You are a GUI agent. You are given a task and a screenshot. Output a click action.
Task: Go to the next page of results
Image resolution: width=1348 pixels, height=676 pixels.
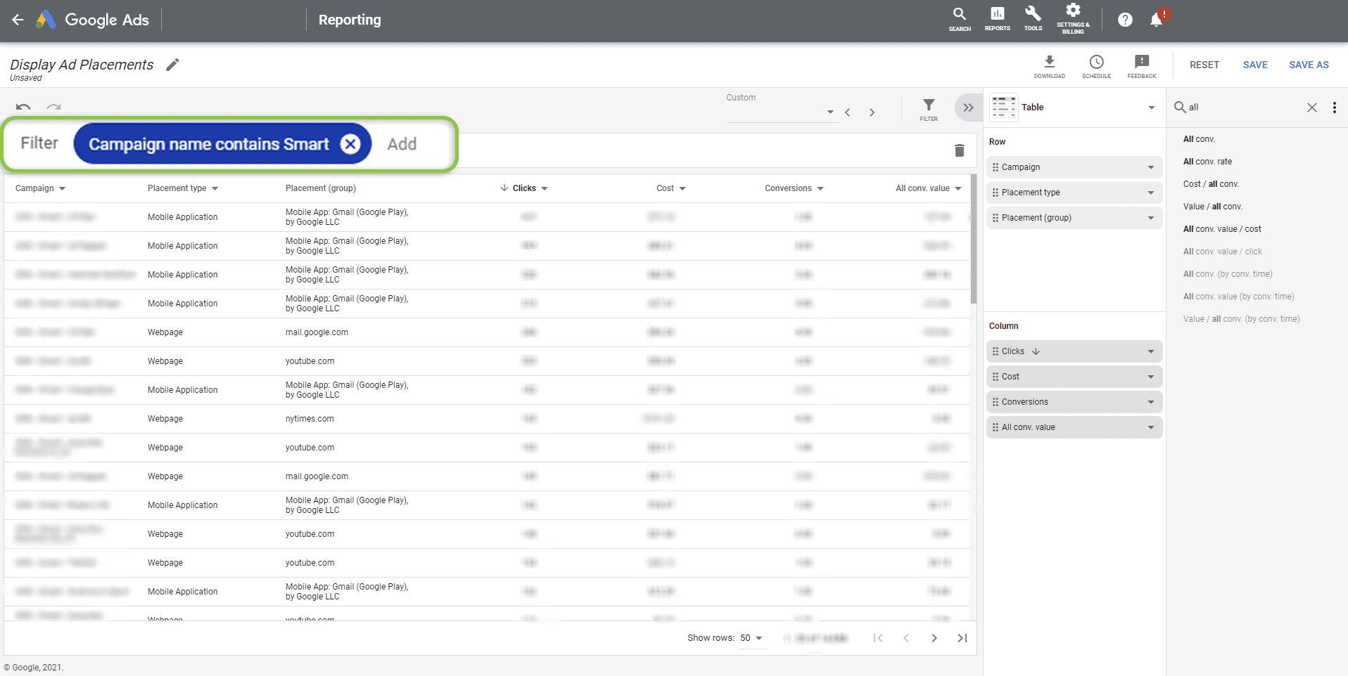coord(934,638)
